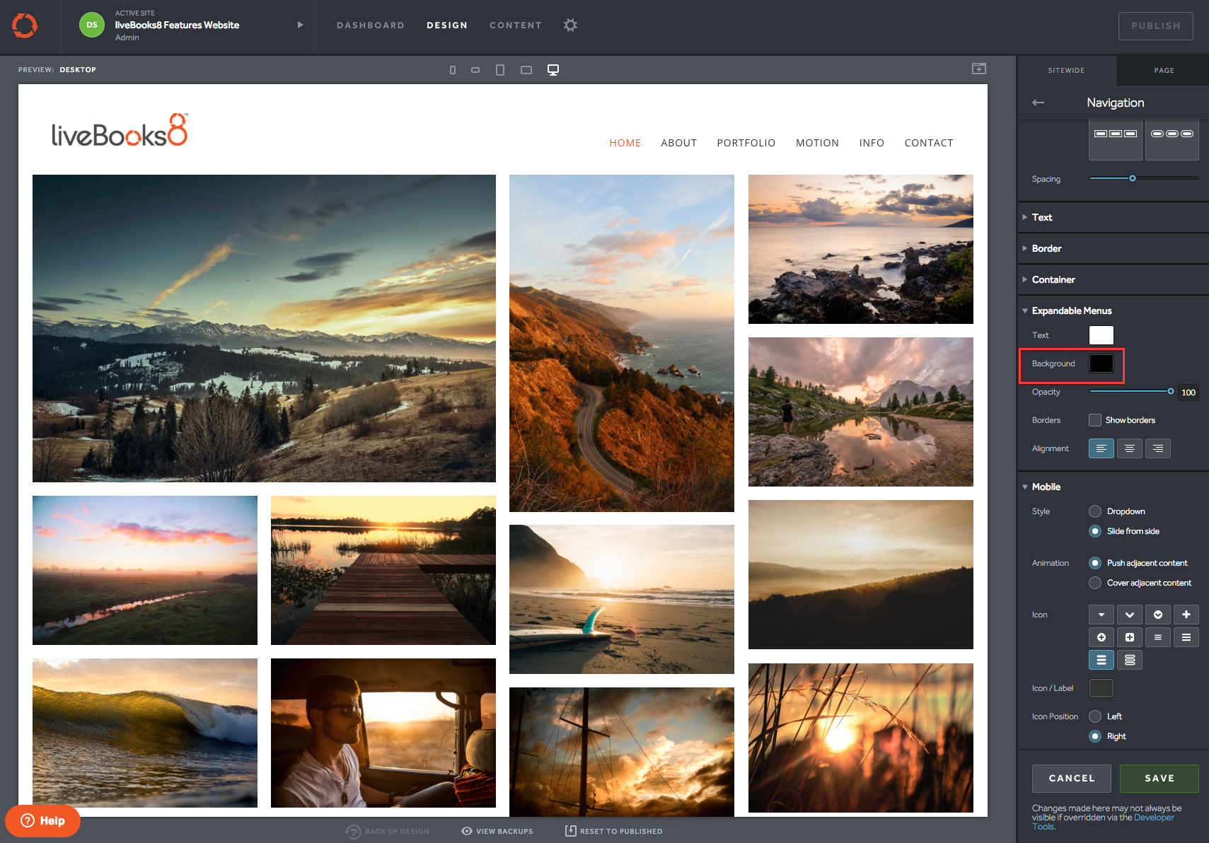
Task: Open the Content menu in top bar
Action: (x=515, y=25)
